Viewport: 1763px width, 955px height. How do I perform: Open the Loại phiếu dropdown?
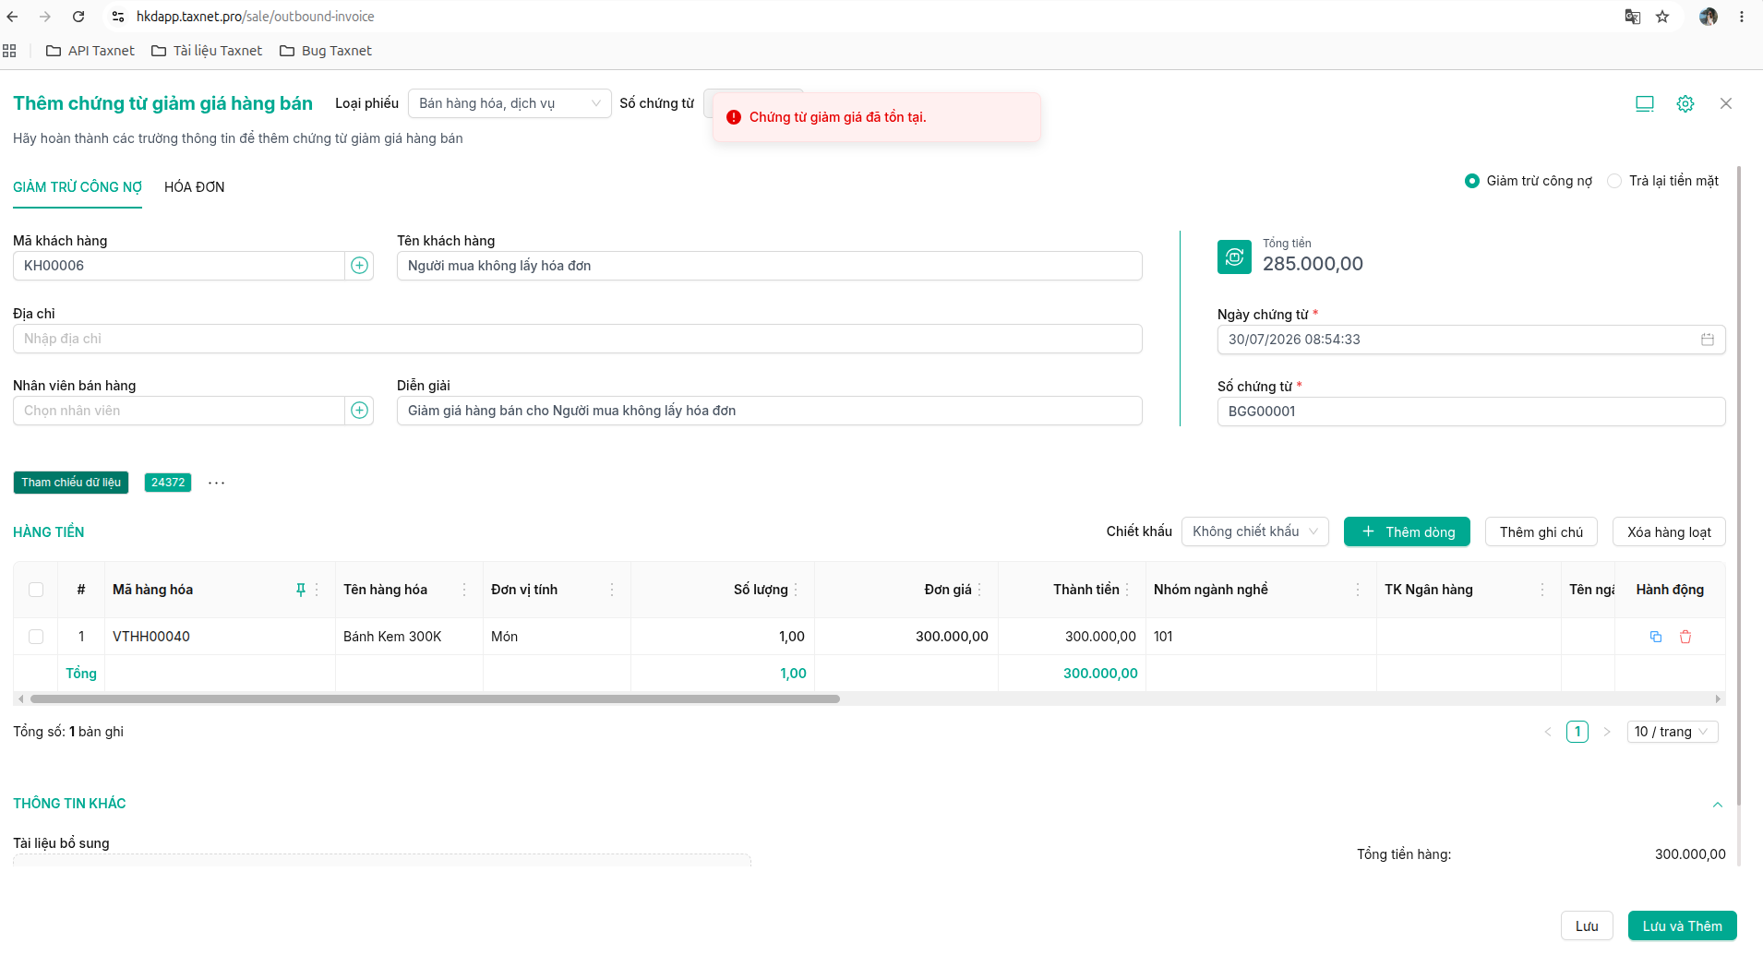pos(510,103)
